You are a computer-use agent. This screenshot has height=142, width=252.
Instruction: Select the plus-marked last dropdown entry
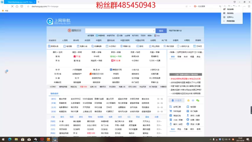tap(230, 21)
